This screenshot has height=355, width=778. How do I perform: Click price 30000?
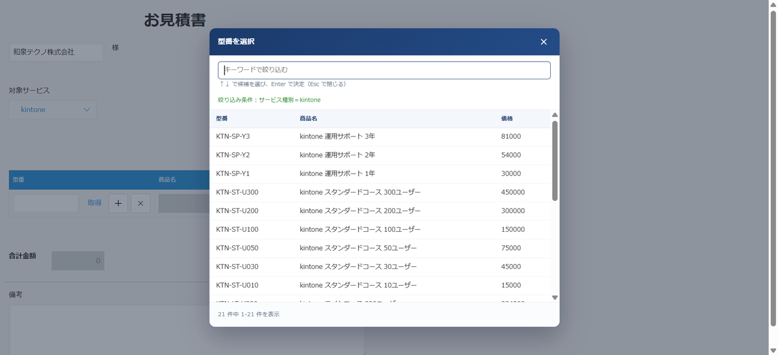(511, 174)
